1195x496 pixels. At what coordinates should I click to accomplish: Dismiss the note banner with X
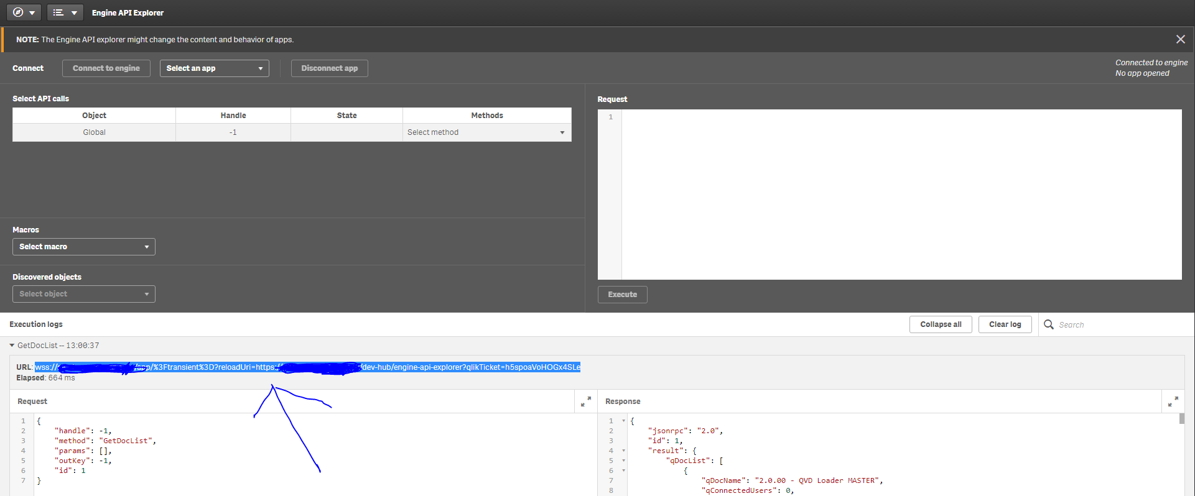click(x=1180, y=39)
